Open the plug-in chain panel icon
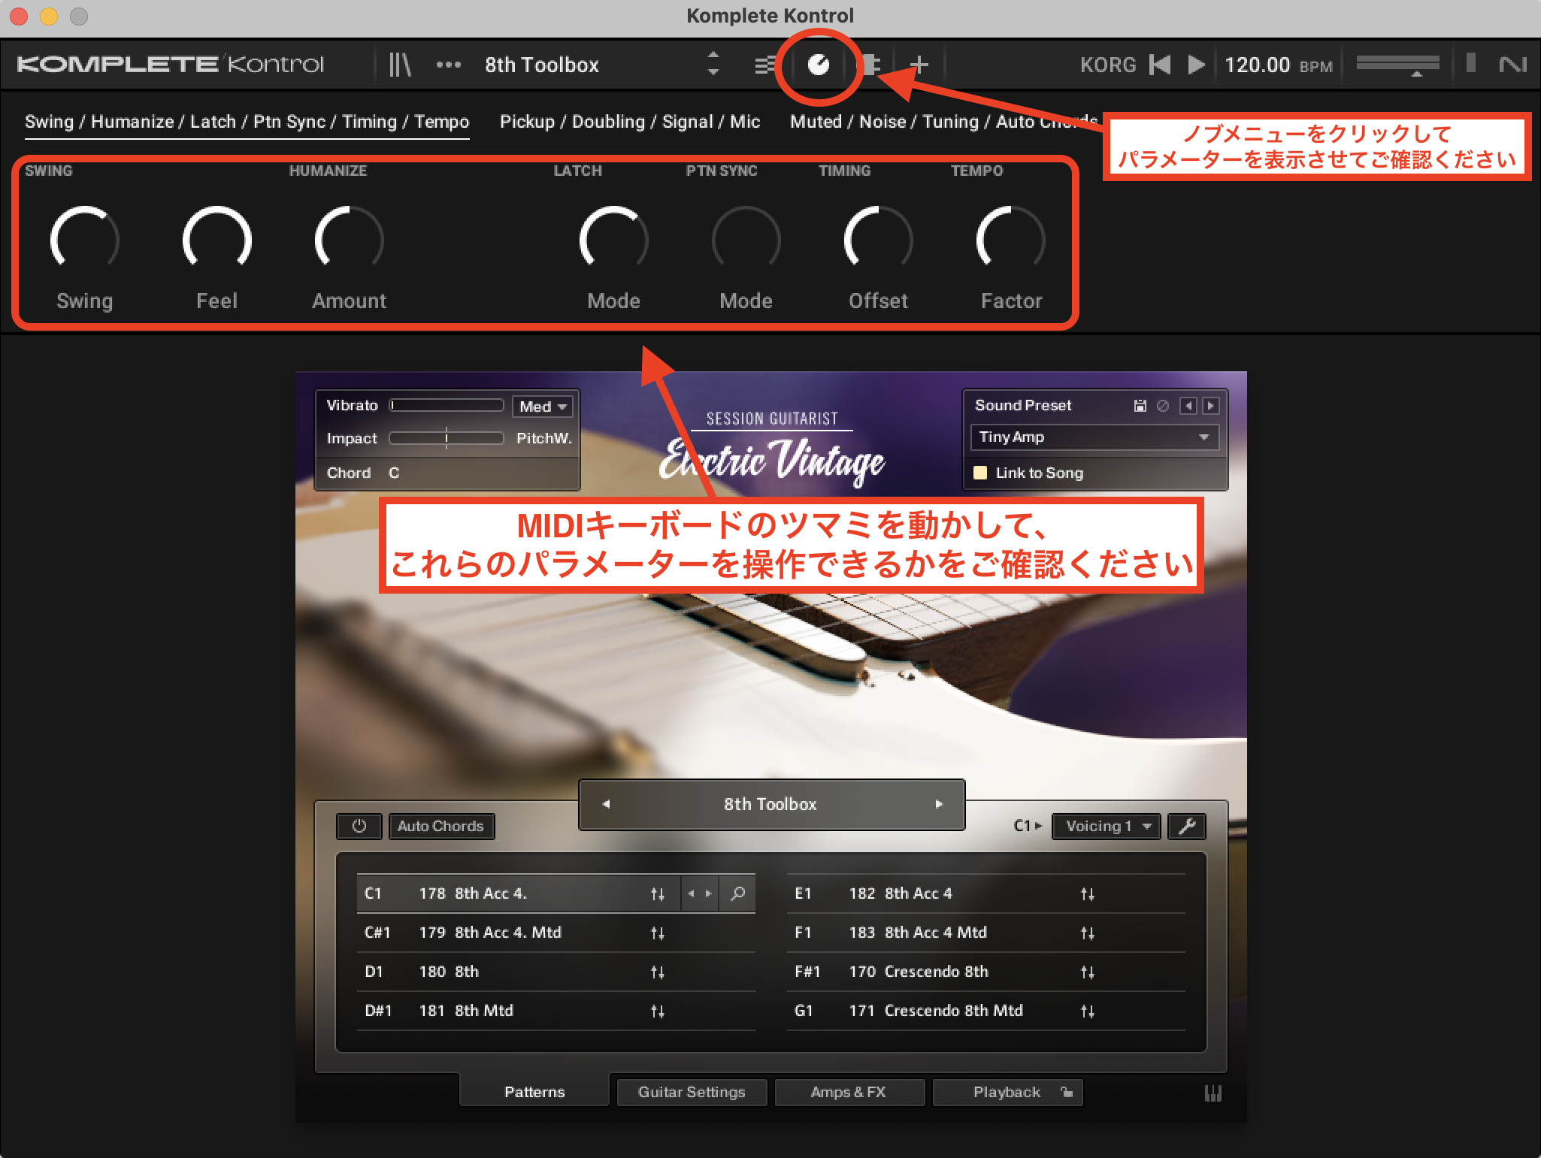 870,65
